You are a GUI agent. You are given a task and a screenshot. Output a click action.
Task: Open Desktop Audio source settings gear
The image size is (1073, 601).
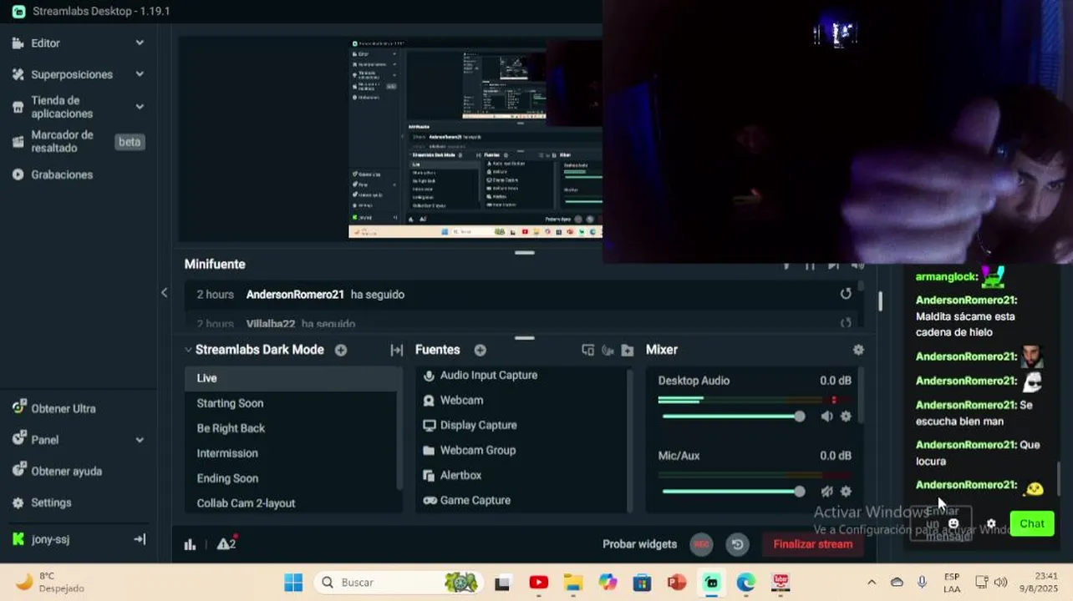click(846, 416)
